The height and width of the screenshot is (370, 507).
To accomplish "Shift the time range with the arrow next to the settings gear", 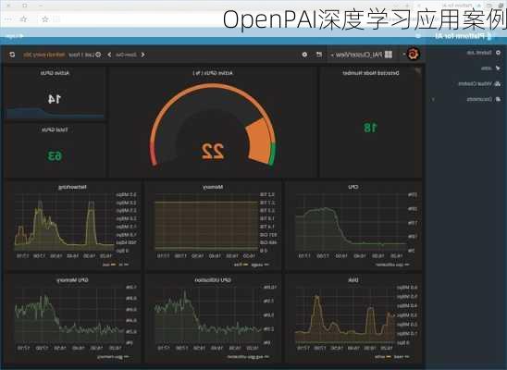I will [142, 55].
